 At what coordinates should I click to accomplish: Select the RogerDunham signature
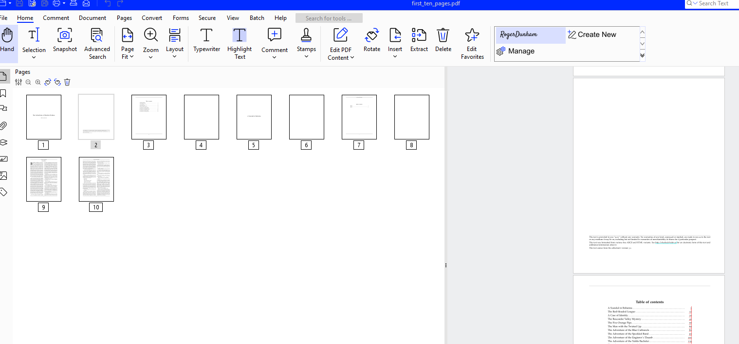pyautogui.click(x=531, y=35)
